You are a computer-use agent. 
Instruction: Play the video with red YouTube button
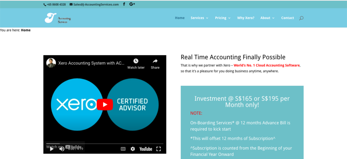pos(105,104)
